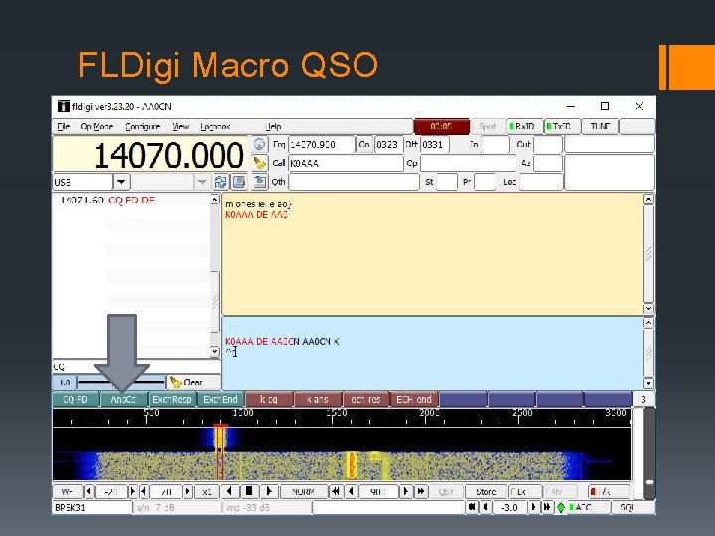Image resolution: width=715 pixels, height=536 pixels.
Task: Click the CQ FD macro button
Action: [x=75, y=399]
